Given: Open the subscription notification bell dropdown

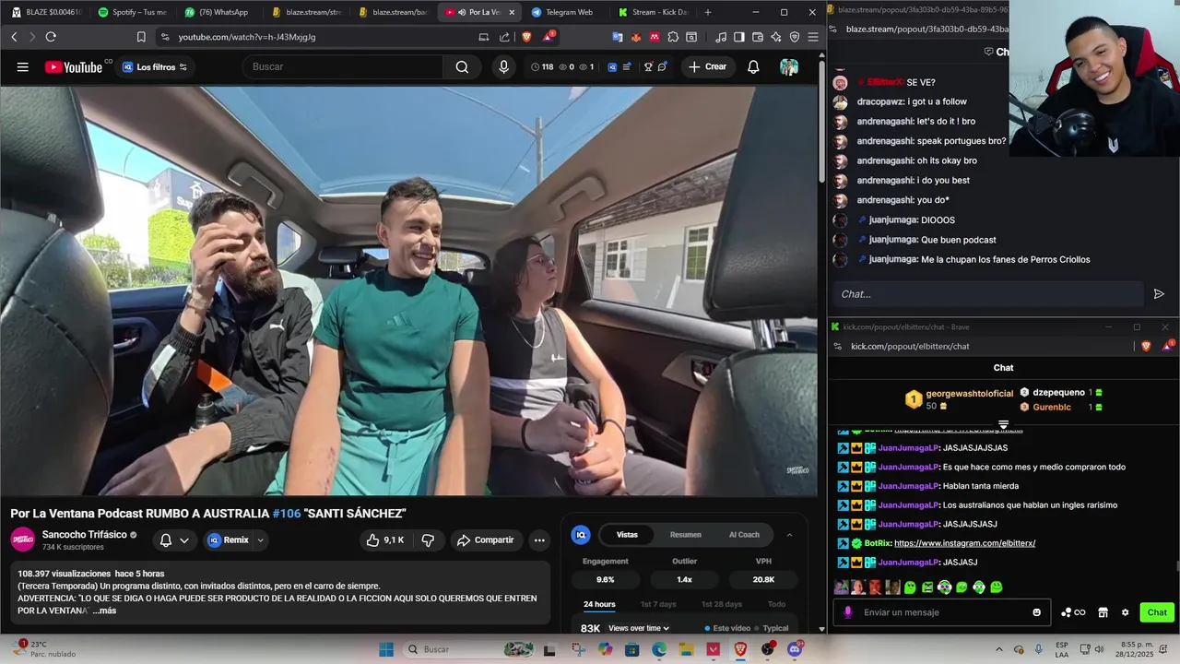Looking at the screenshot, I should [174, 540].
